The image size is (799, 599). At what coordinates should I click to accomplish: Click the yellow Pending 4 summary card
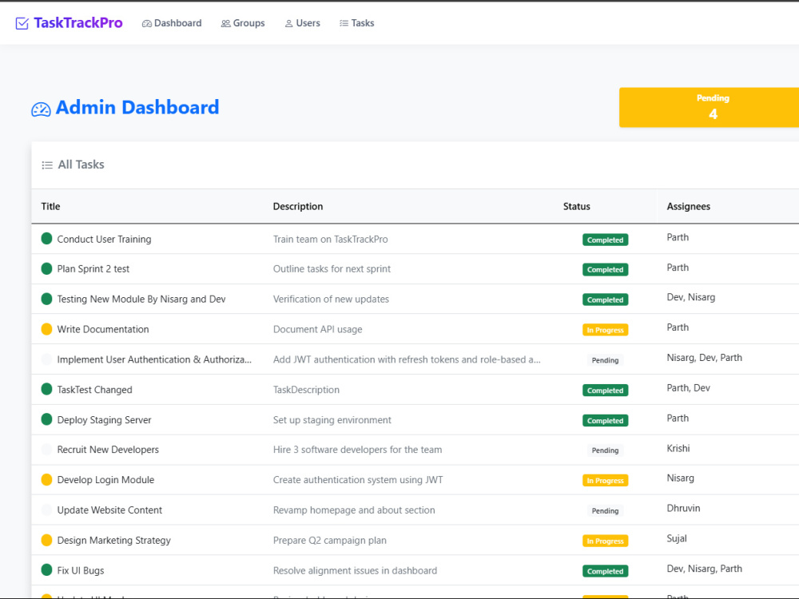[x=709, y=107]
